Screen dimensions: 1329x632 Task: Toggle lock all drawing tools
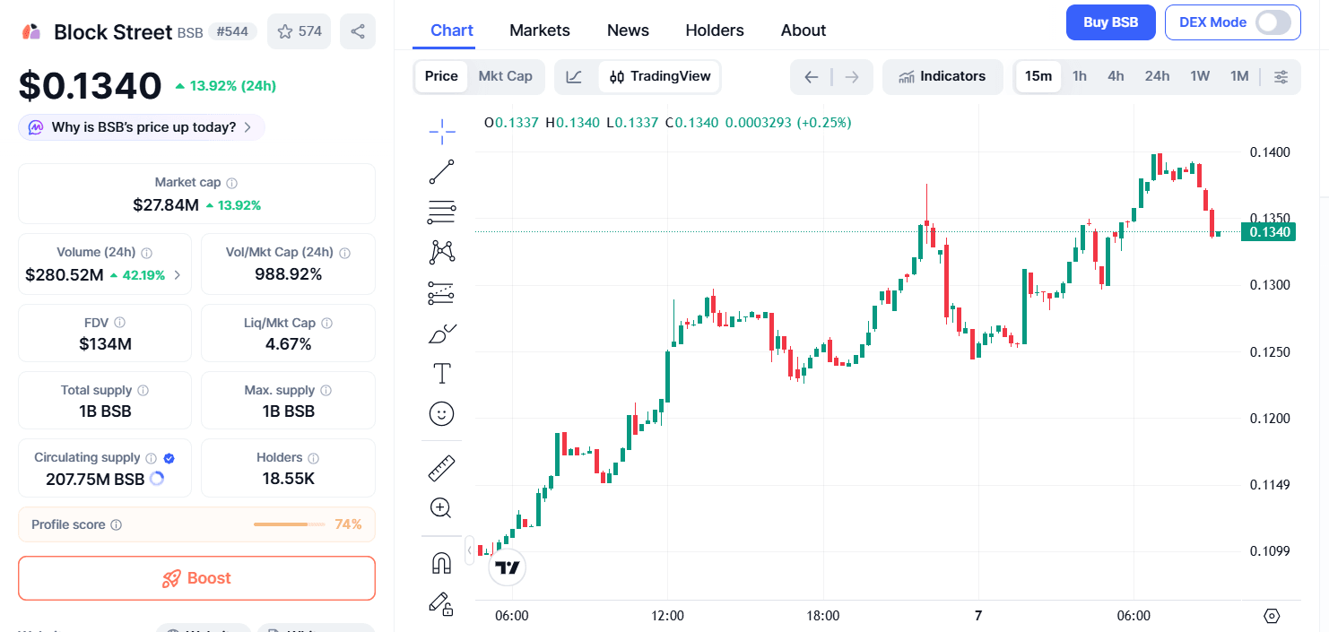tap(441, 603)
